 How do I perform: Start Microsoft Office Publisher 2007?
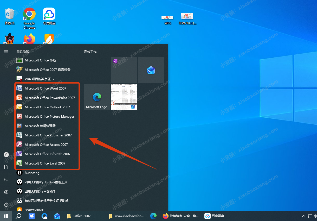click(48, 135)
